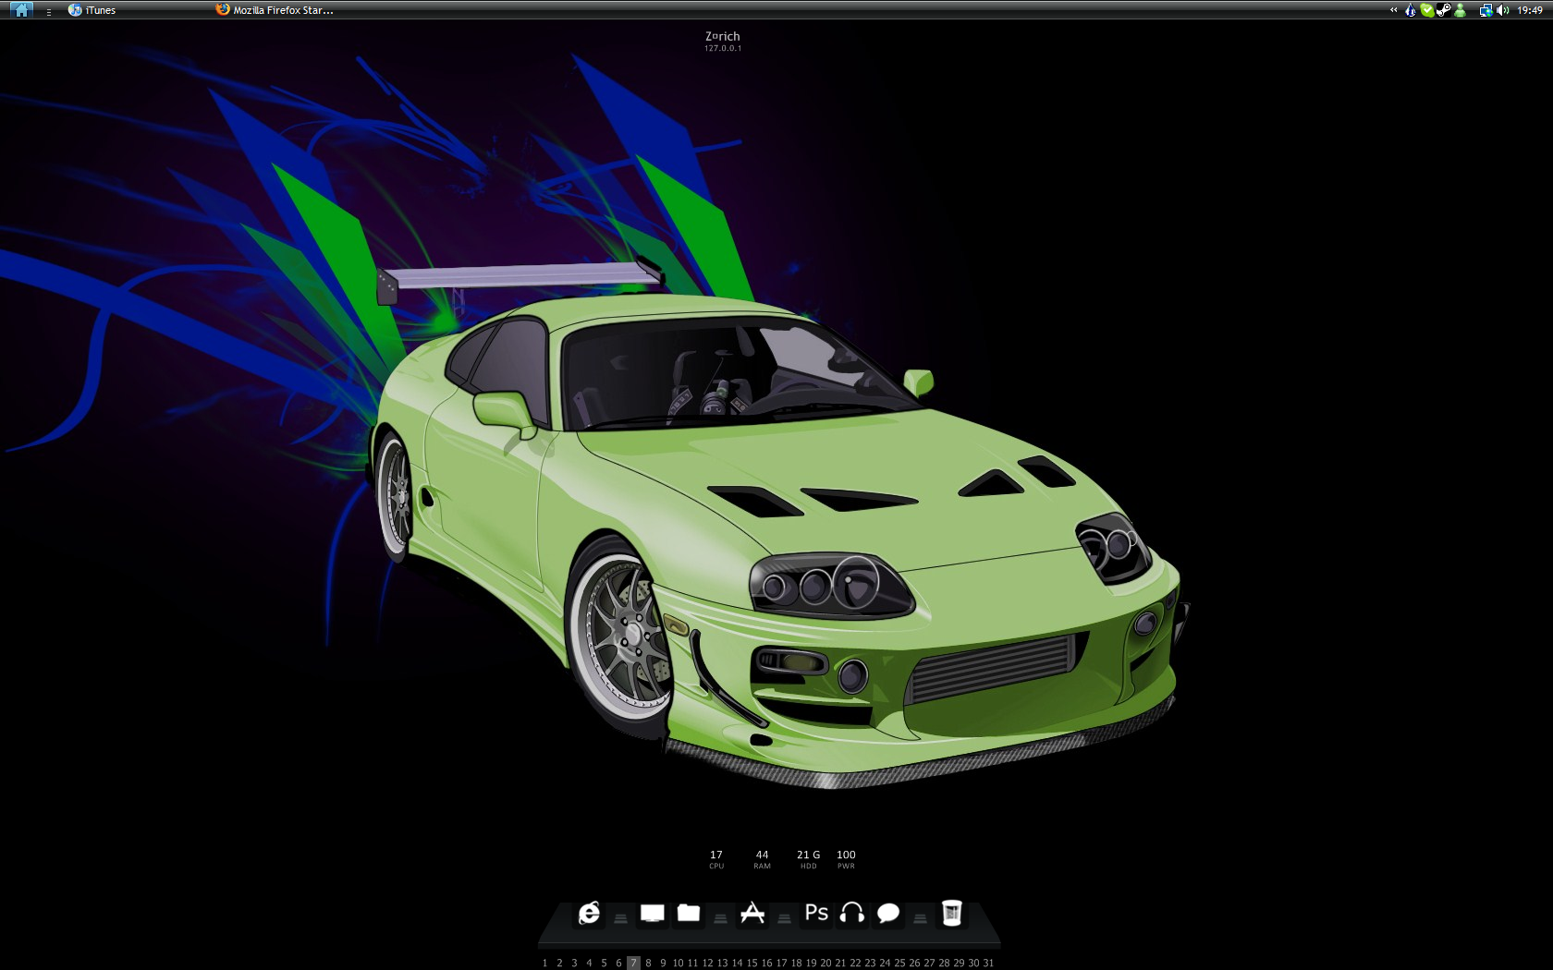This screenshot has height=970, width=1553.
Task: Select day 31 in calendar strip
Action: (988, 963)
